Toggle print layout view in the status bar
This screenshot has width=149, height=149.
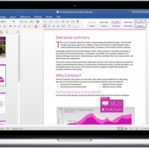coord(120,129)
